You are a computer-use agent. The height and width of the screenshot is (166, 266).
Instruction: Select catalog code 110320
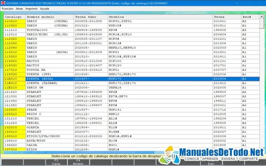[x=15, y=26]
